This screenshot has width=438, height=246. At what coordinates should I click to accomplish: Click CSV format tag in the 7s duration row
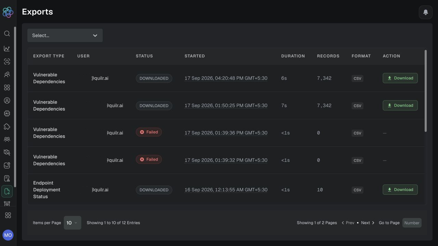click(357, 106)
